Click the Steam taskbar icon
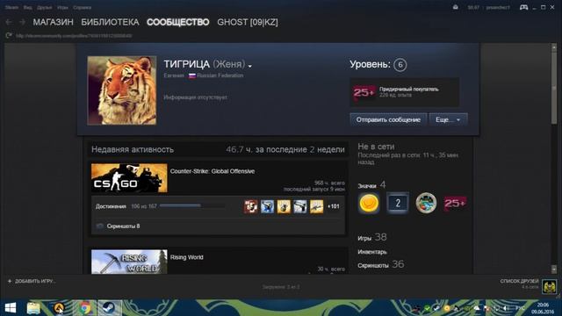This screenshot has width=562, height=316. pos(109,308)
